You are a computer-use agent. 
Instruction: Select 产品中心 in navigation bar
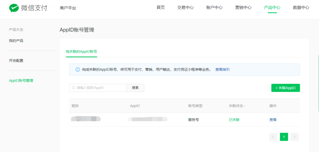click(272, 8)
